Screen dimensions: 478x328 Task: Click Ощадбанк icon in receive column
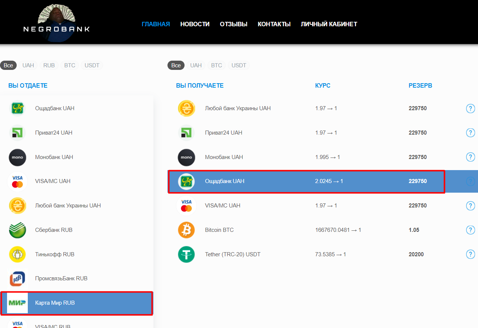coord(186,181)
